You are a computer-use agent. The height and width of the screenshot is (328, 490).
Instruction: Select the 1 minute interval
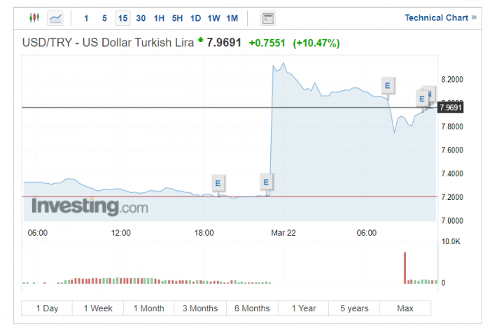pos(86,18)
